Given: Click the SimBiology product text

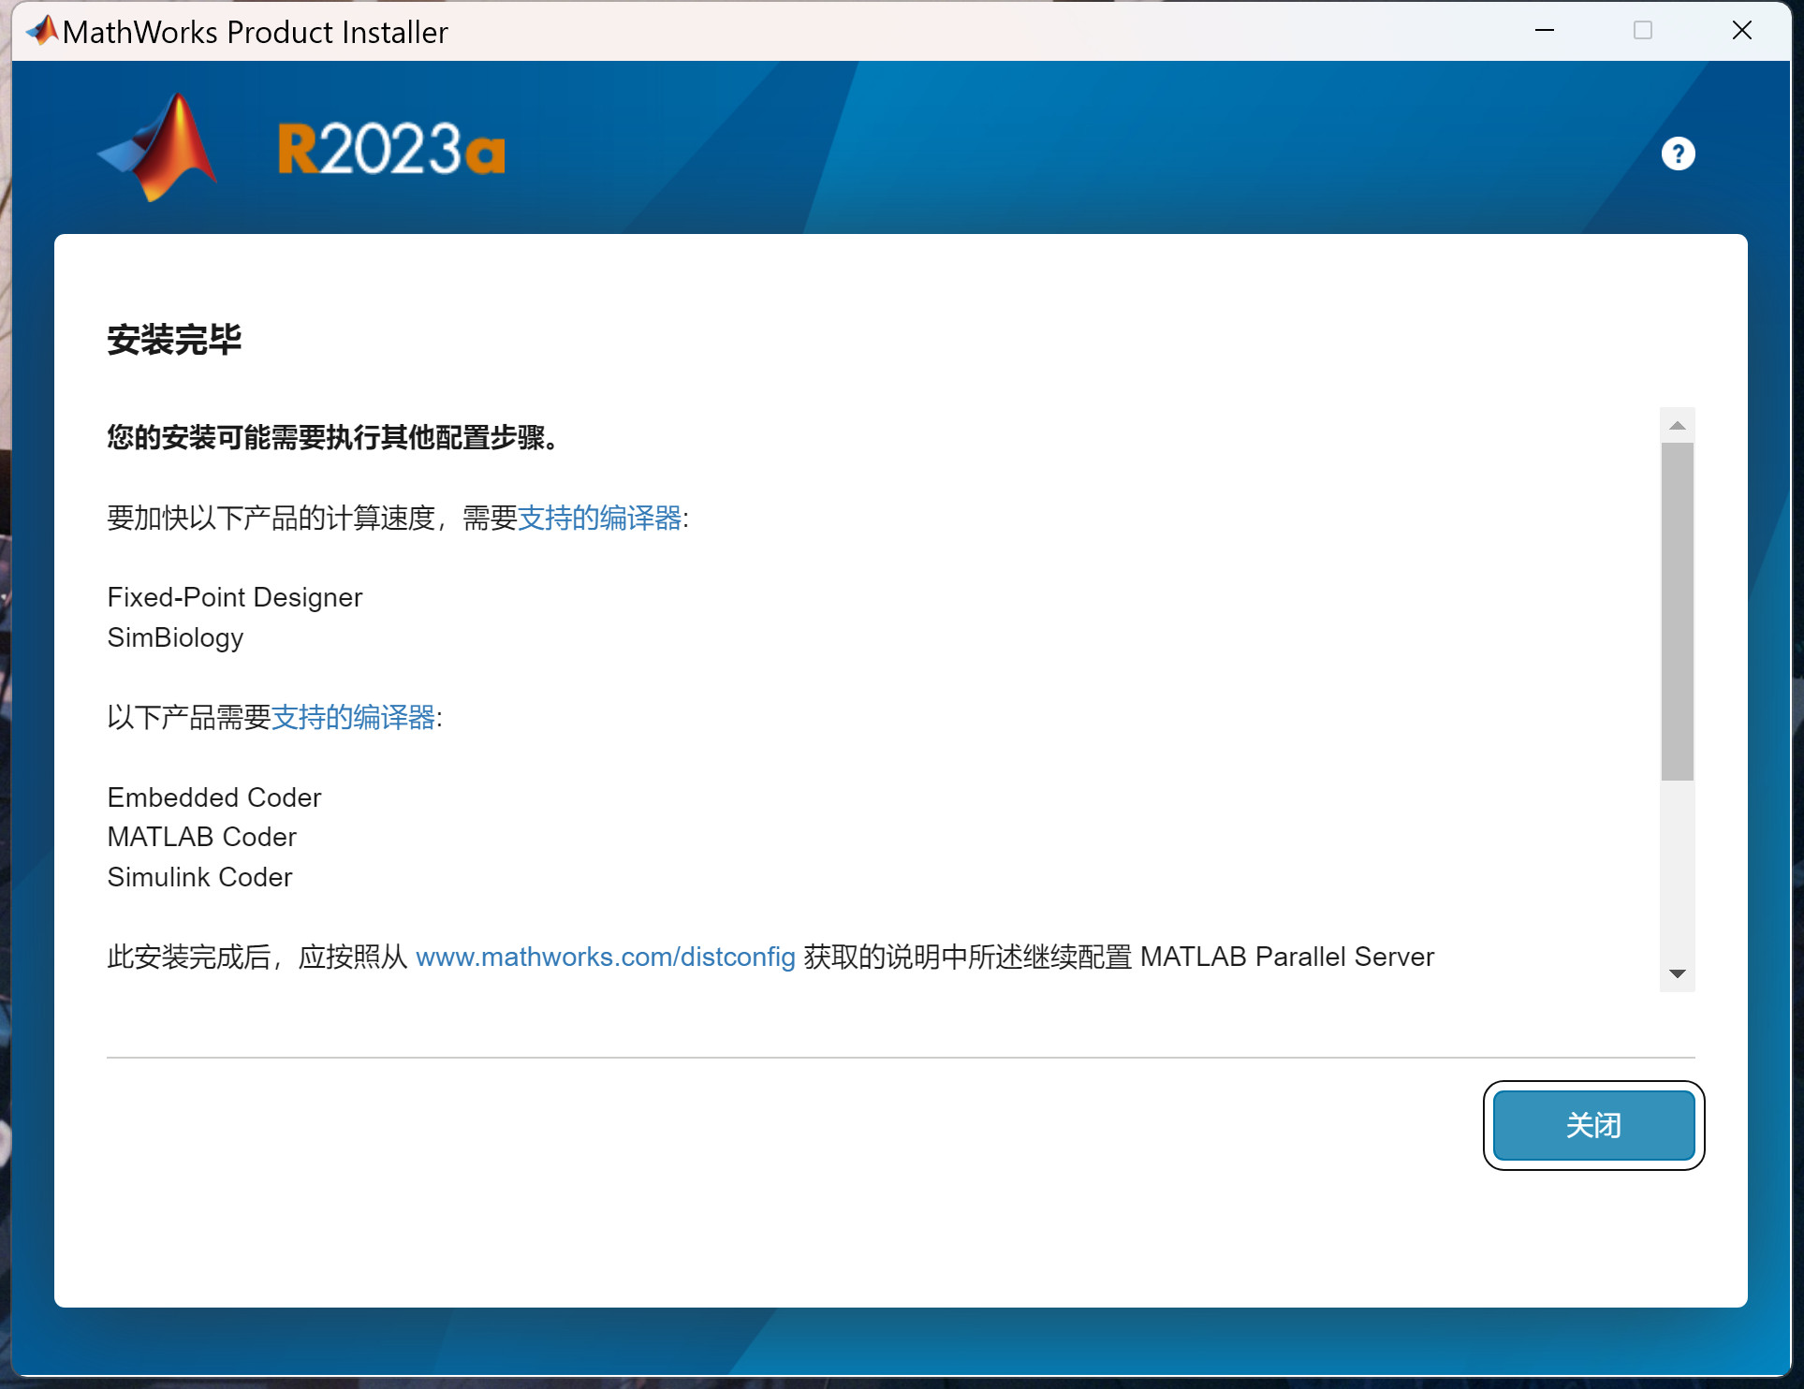Looking at the screenshot, I should tap(175, 637).
